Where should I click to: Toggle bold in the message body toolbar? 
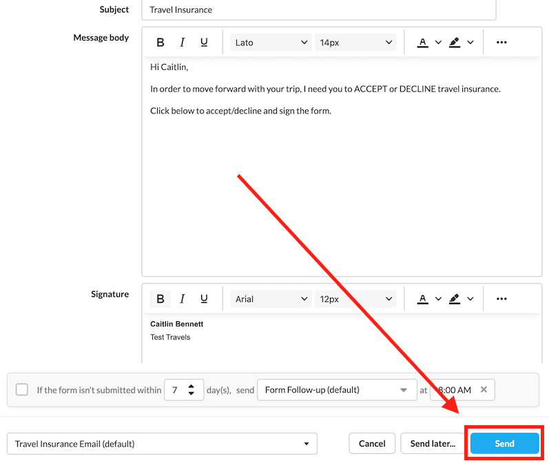coord(160,43)
